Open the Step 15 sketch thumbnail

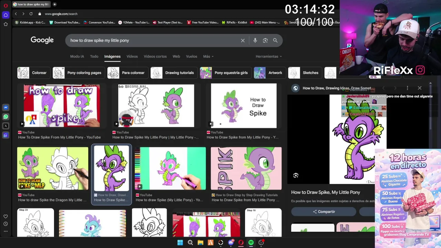click(263, 223)
